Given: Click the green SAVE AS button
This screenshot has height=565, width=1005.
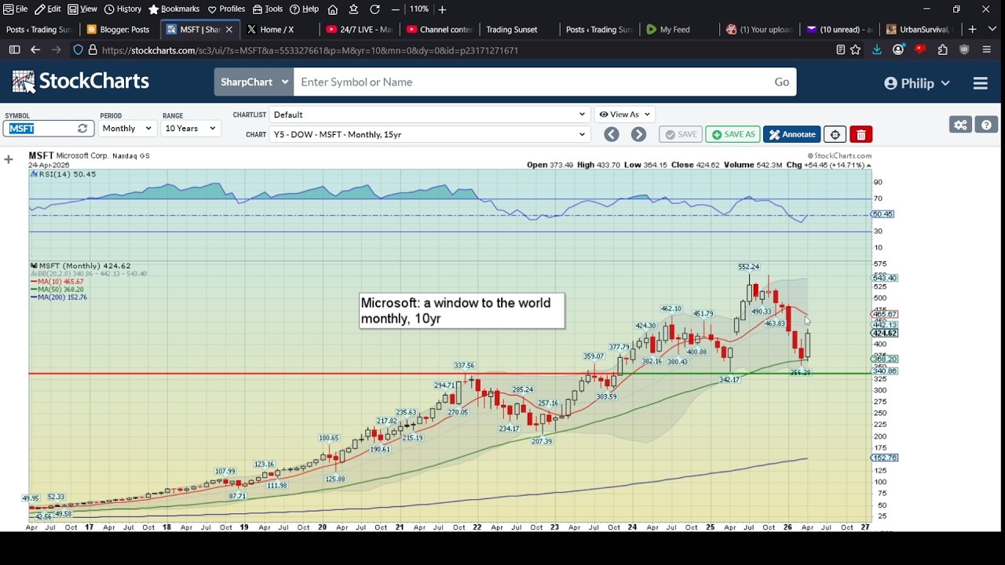Looking at the screenshot, I should (x=733, y=134).
